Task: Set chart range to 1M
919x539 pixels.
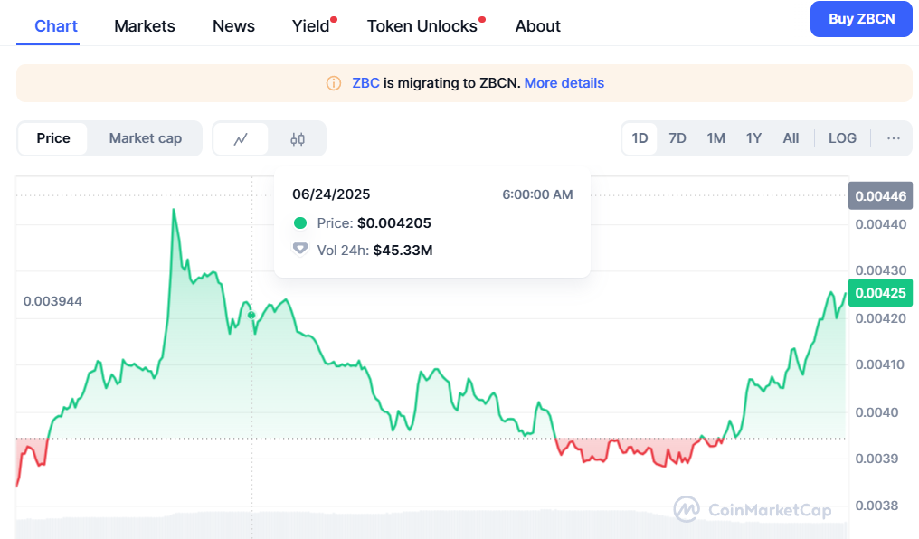Action: click(x=715, y=138)
